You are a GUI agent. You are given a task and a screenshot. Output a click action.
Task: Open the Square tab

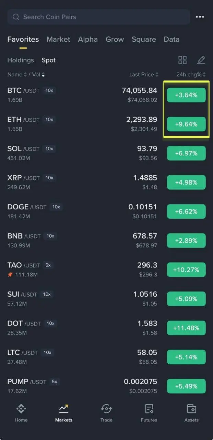tap(144, 39)
